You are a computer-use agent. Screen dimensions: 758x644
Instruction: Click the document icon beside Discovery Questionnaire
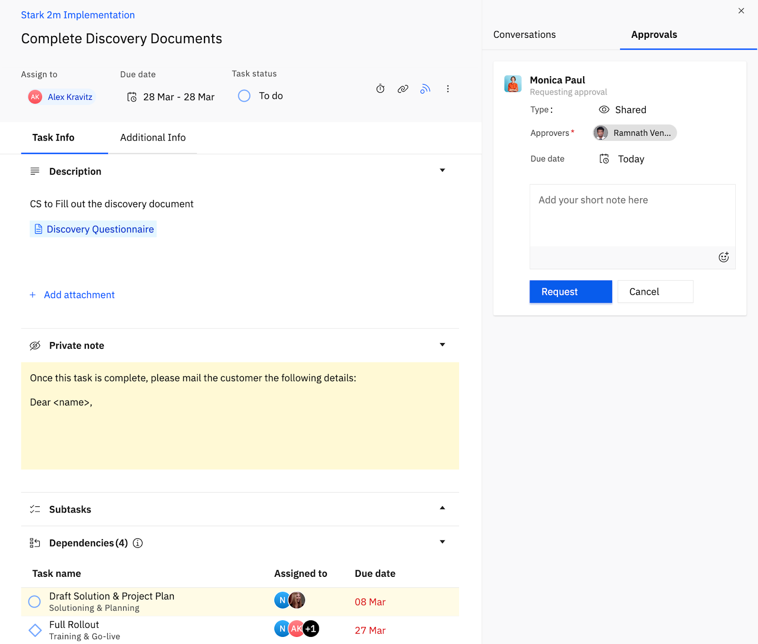pyautogui.click(x=38, y=229)
